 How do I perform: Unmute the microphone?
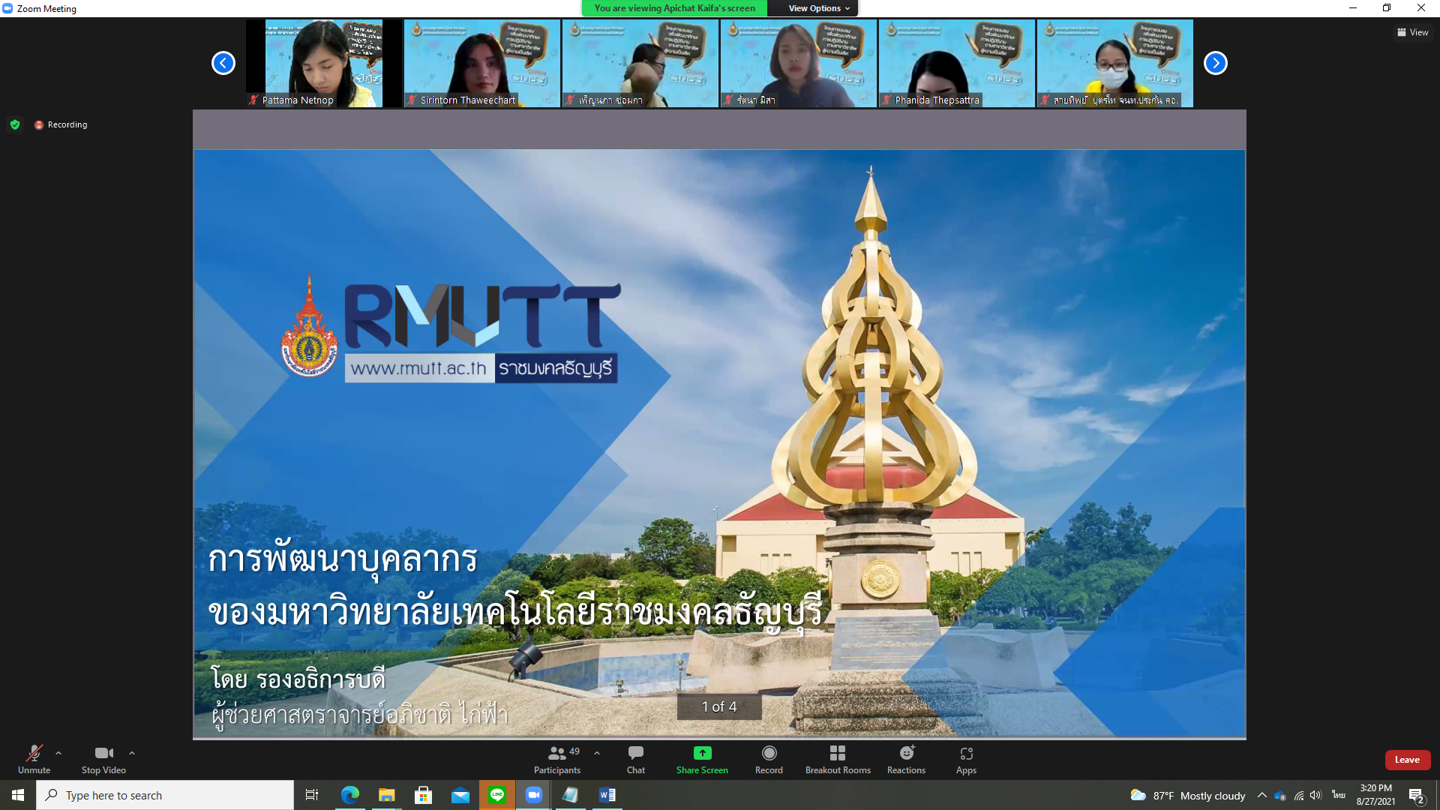(34, 759)
